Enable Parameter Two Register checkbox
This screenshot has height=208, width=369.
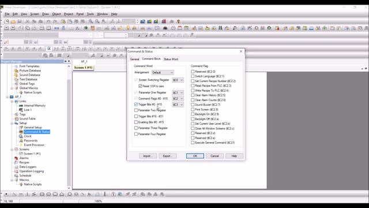tap(136, 110)
